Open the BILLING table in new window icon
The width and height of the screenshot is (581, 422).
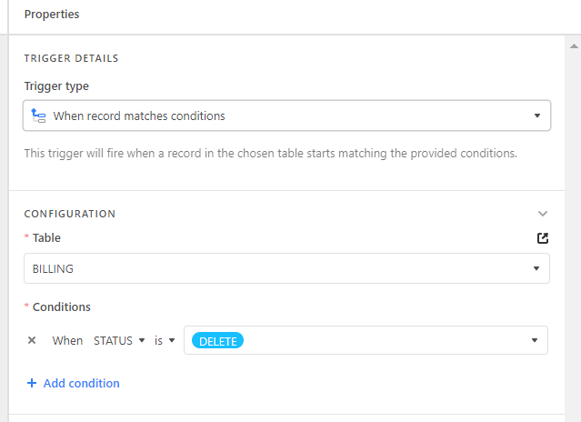pos(543,238)
